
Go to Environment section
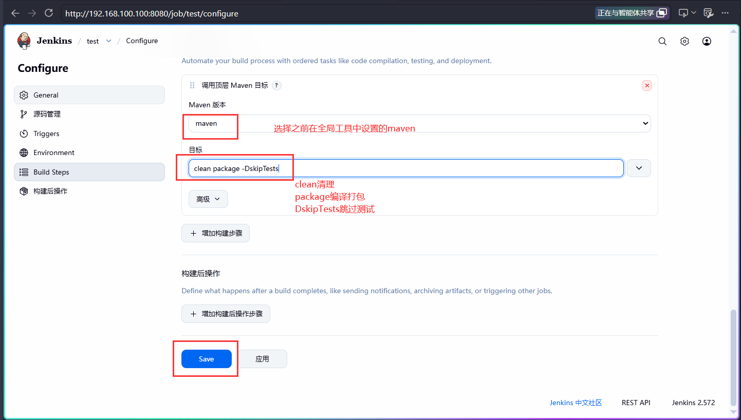pyautogui.click(x=89, y=152)
